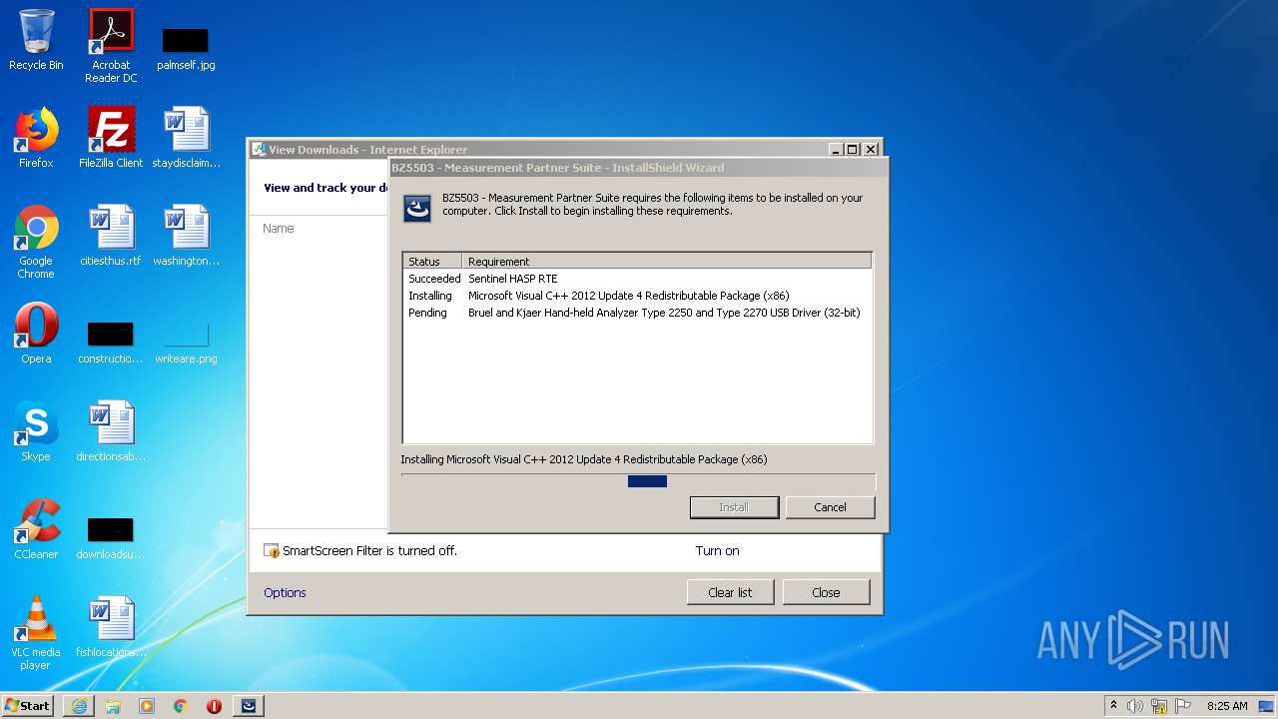Show hidden tray icons arrow
The height and width of the screenshot is (719, 1278).
point(1113,706)
